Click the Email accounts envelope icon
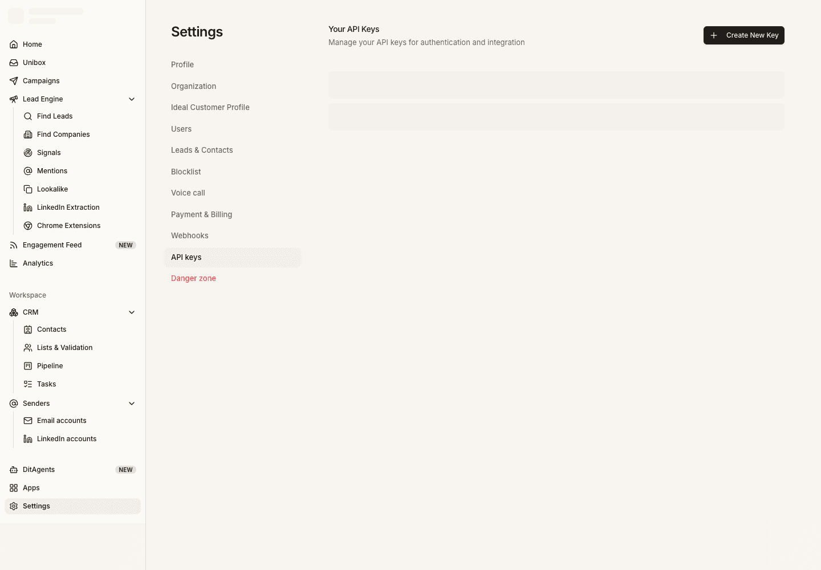 28,421
